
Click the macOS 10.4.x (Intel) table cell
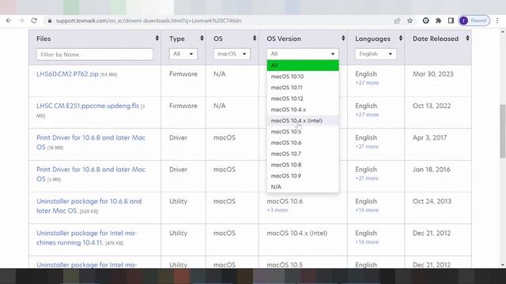click(297, 234)
